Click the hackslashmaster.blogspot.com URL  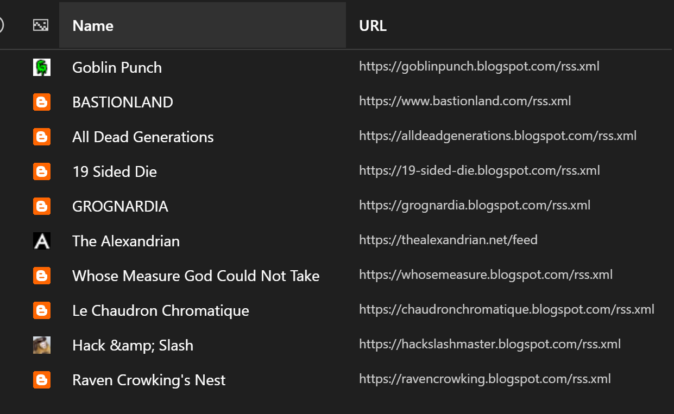490,344
